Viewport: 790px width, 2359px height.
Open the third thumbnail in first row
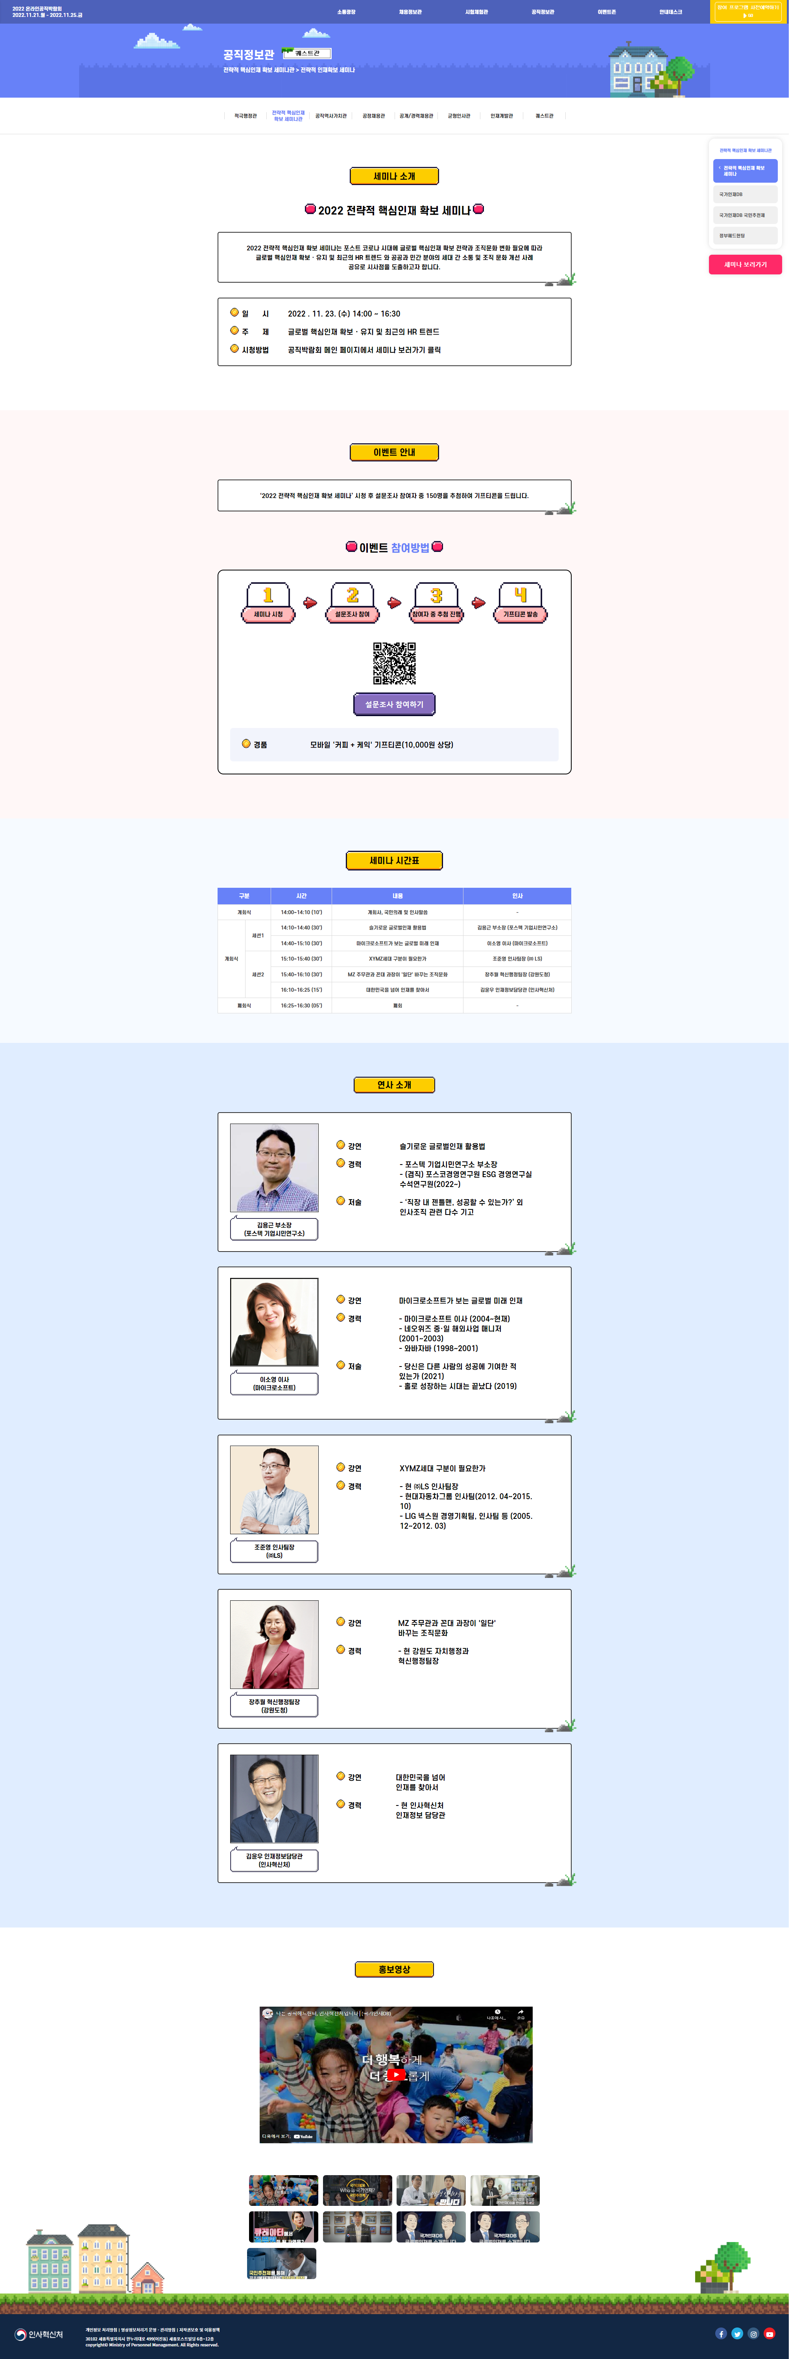click(x=431, y=2190)
